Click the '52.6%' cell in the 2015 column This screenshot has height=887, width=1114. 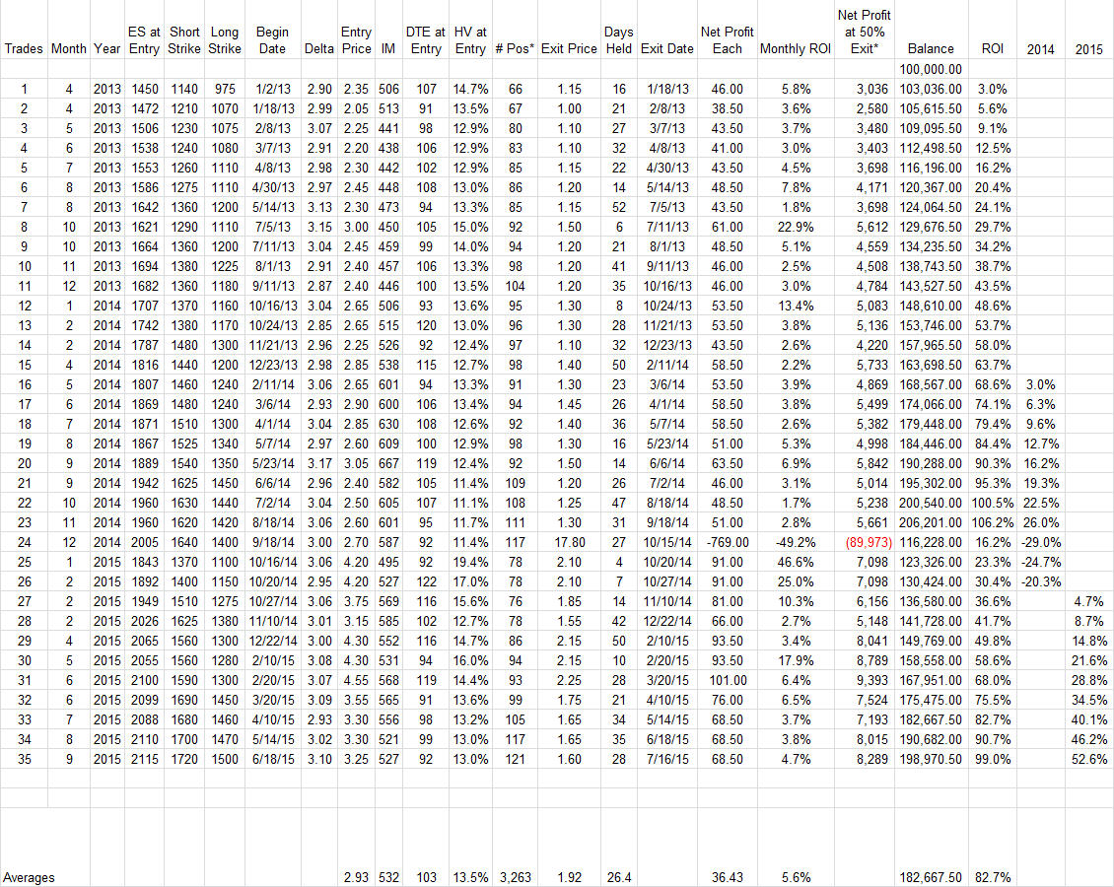pyautogui.click(x=1089, y=759)
